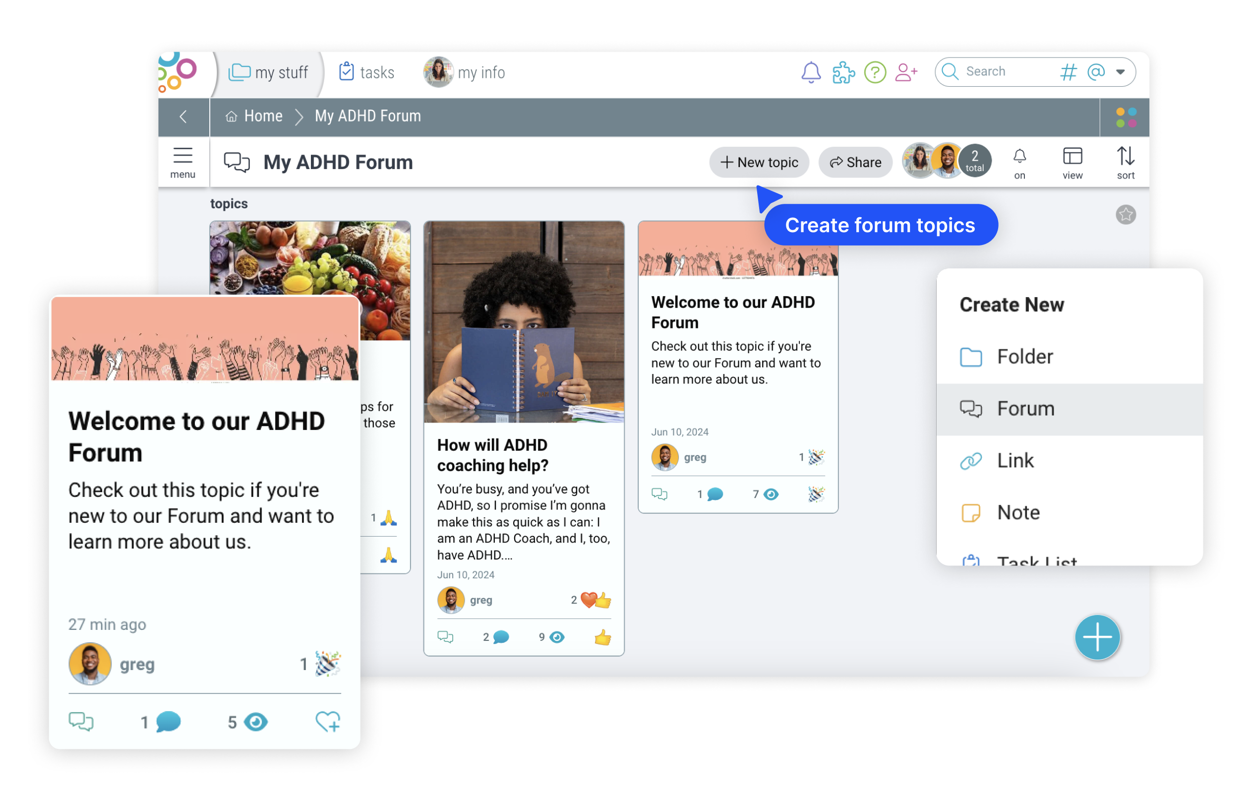Open the hamburger menu icon
The image size is (1252, 801).
(182, 155)
